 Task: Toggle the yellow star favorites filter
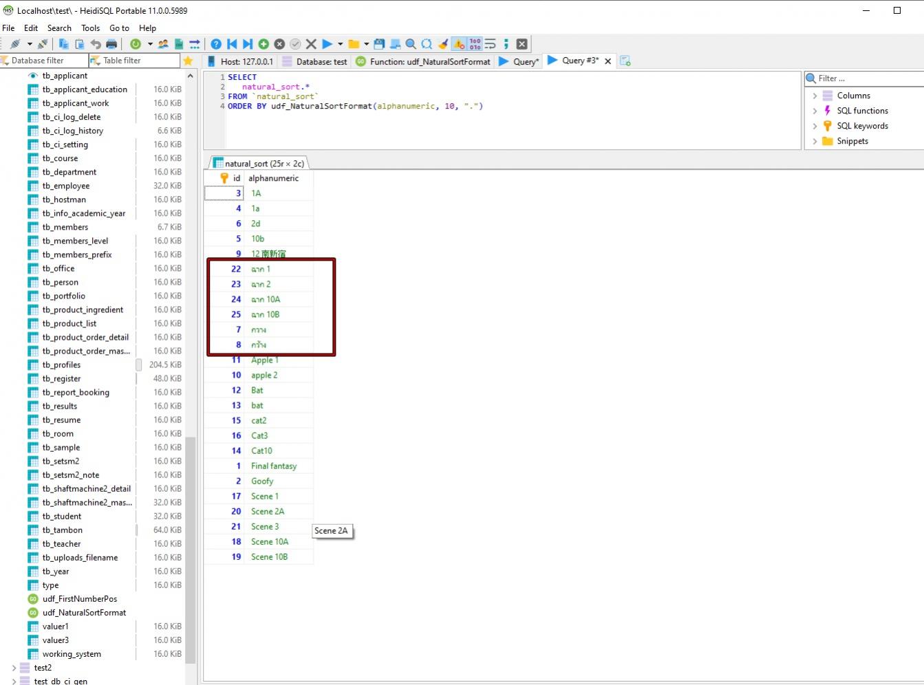click(188, 61)
